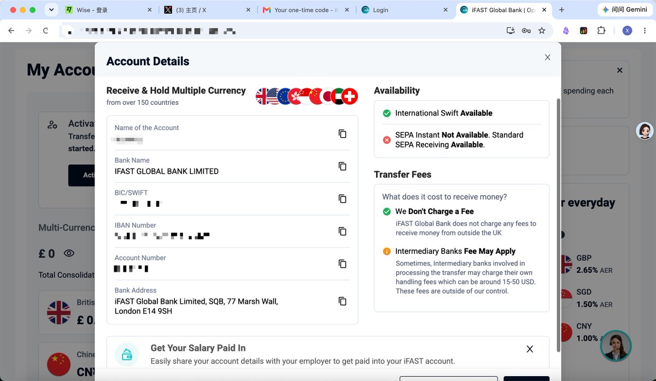The height and width of the screenshot is (381, 656).
Task: Open the browser Extensions puzzle icon
Action: point(601,31)
